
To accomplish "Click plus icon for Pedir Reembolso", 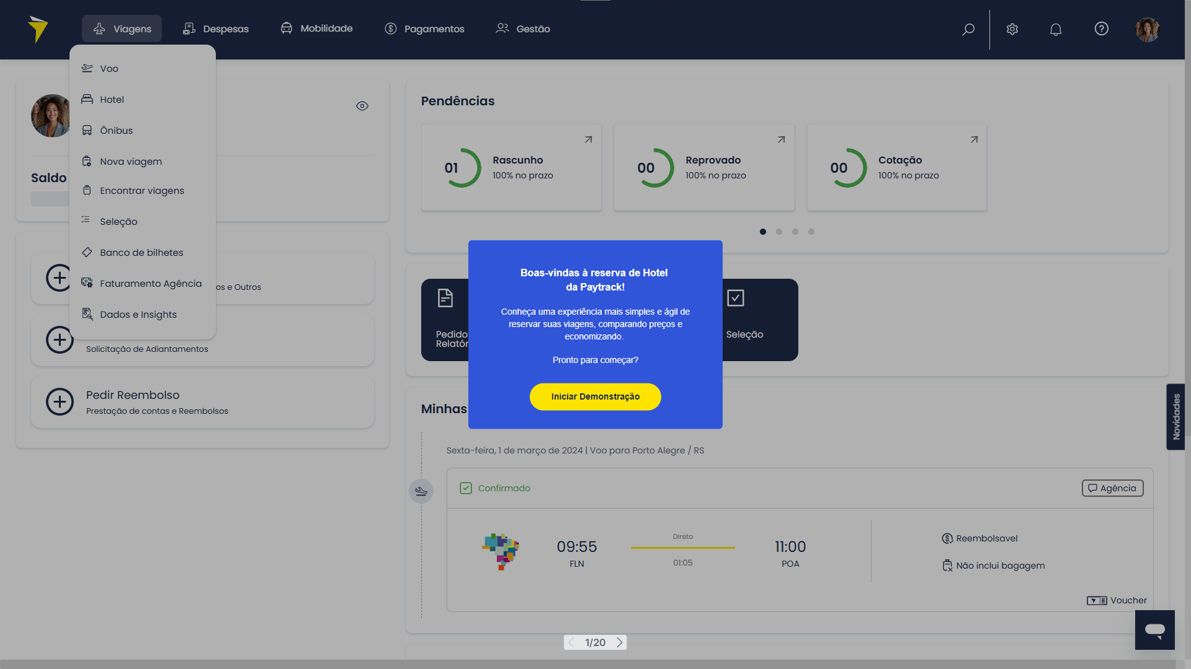I will click(60, 402).
